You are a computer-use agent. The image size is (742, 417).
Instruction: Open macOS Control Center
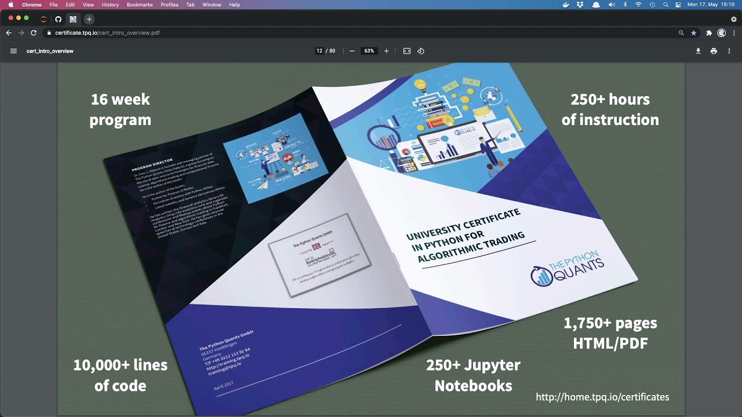[x=677, y=5]
